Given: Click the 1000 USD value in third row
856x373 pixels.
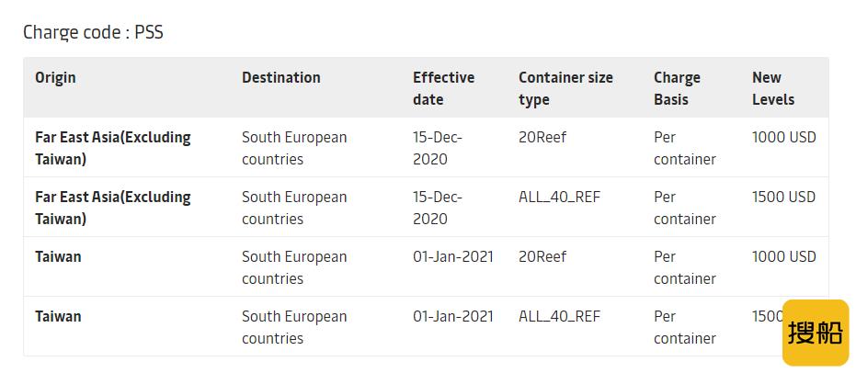Looking at the screenshot, I should 784,256.
